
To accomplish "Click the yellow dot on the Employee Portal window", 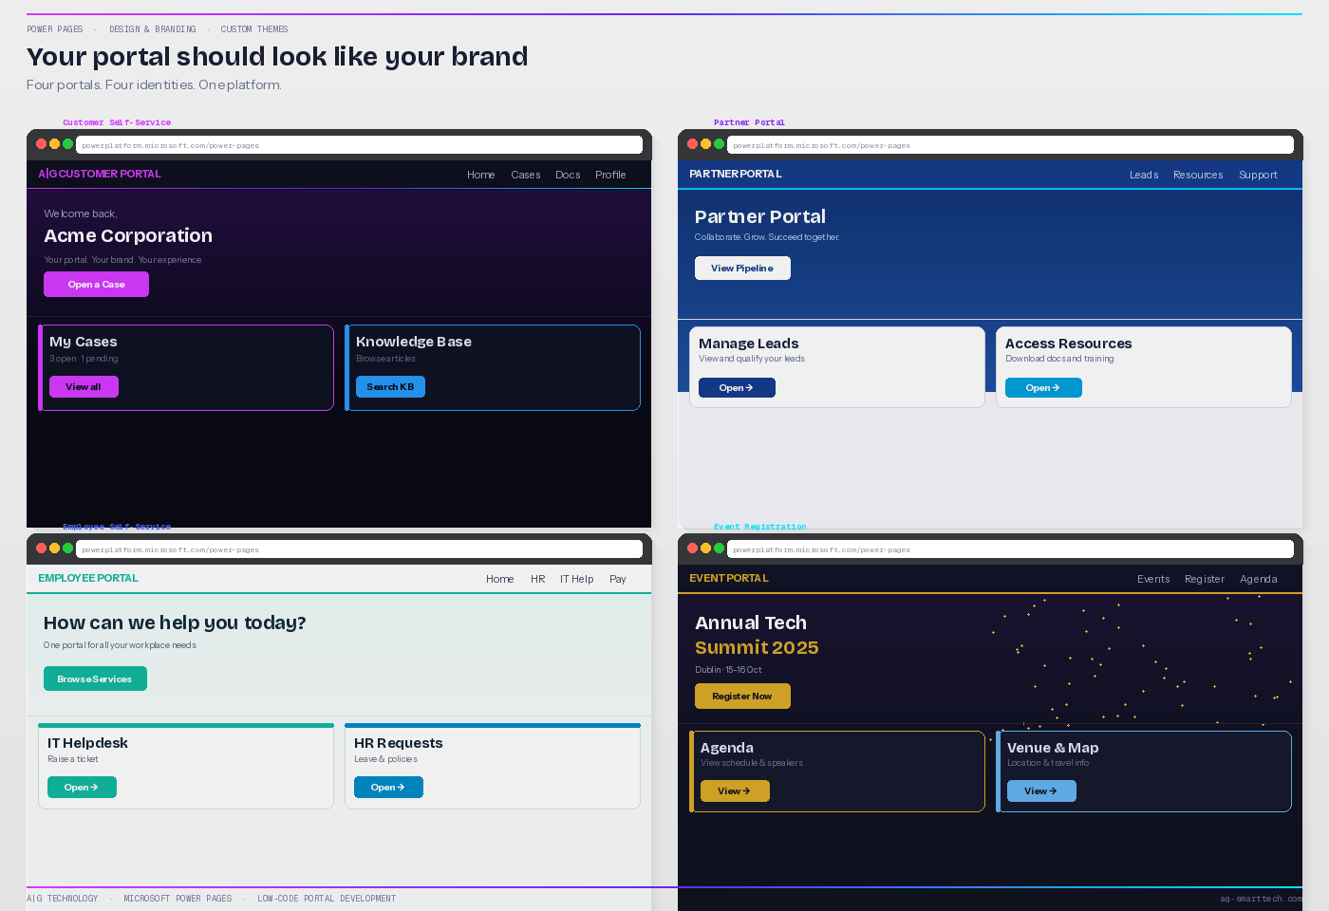I will [x=54, y=548].
